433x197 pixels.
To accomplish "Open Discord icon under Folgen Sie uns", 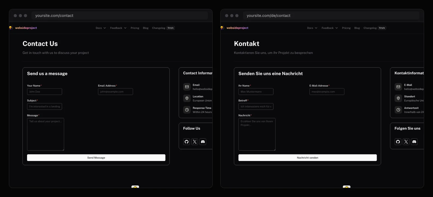I will 414,142.
